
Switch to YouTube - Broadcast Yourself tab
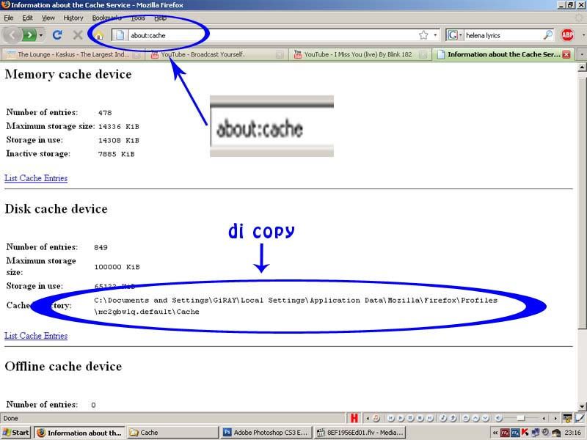point(216,54)
